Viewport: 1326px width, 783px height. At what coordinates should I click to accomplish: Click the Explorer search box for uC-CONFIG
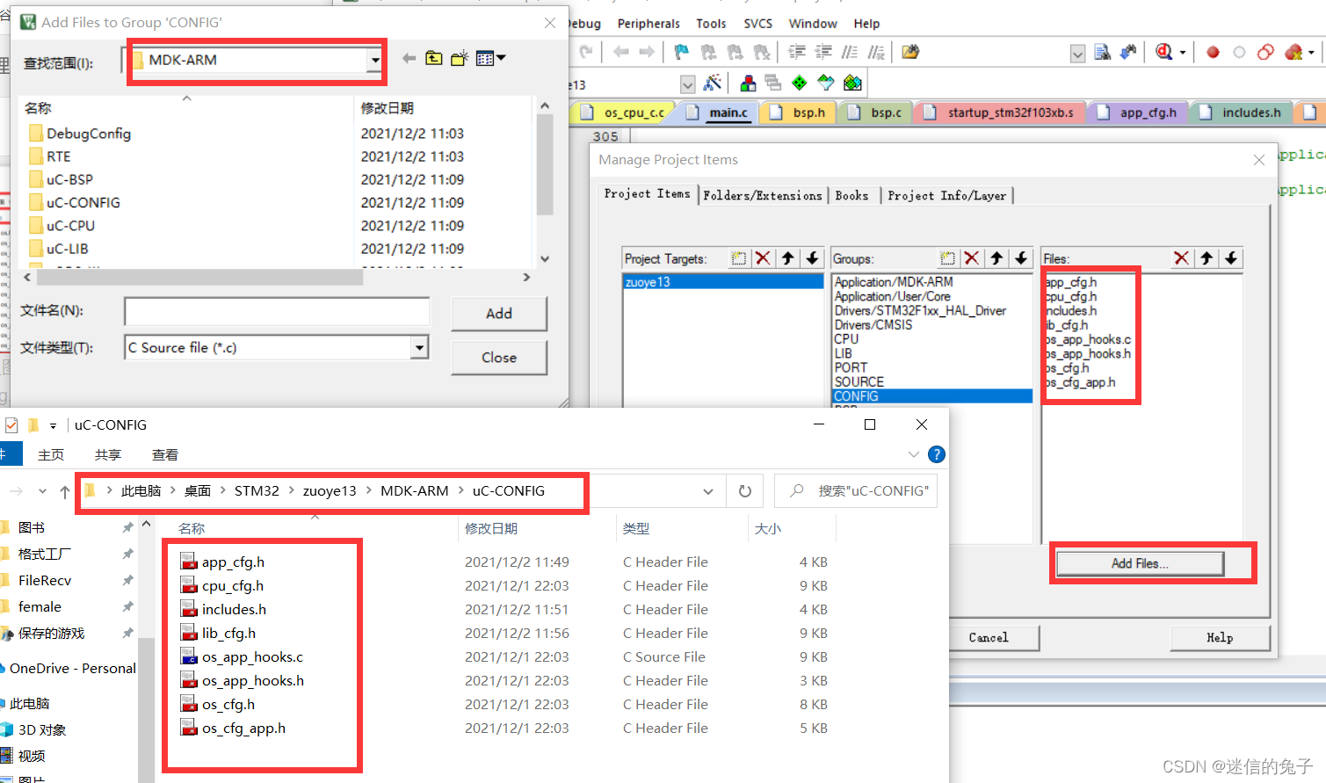(x=856, y=491)
